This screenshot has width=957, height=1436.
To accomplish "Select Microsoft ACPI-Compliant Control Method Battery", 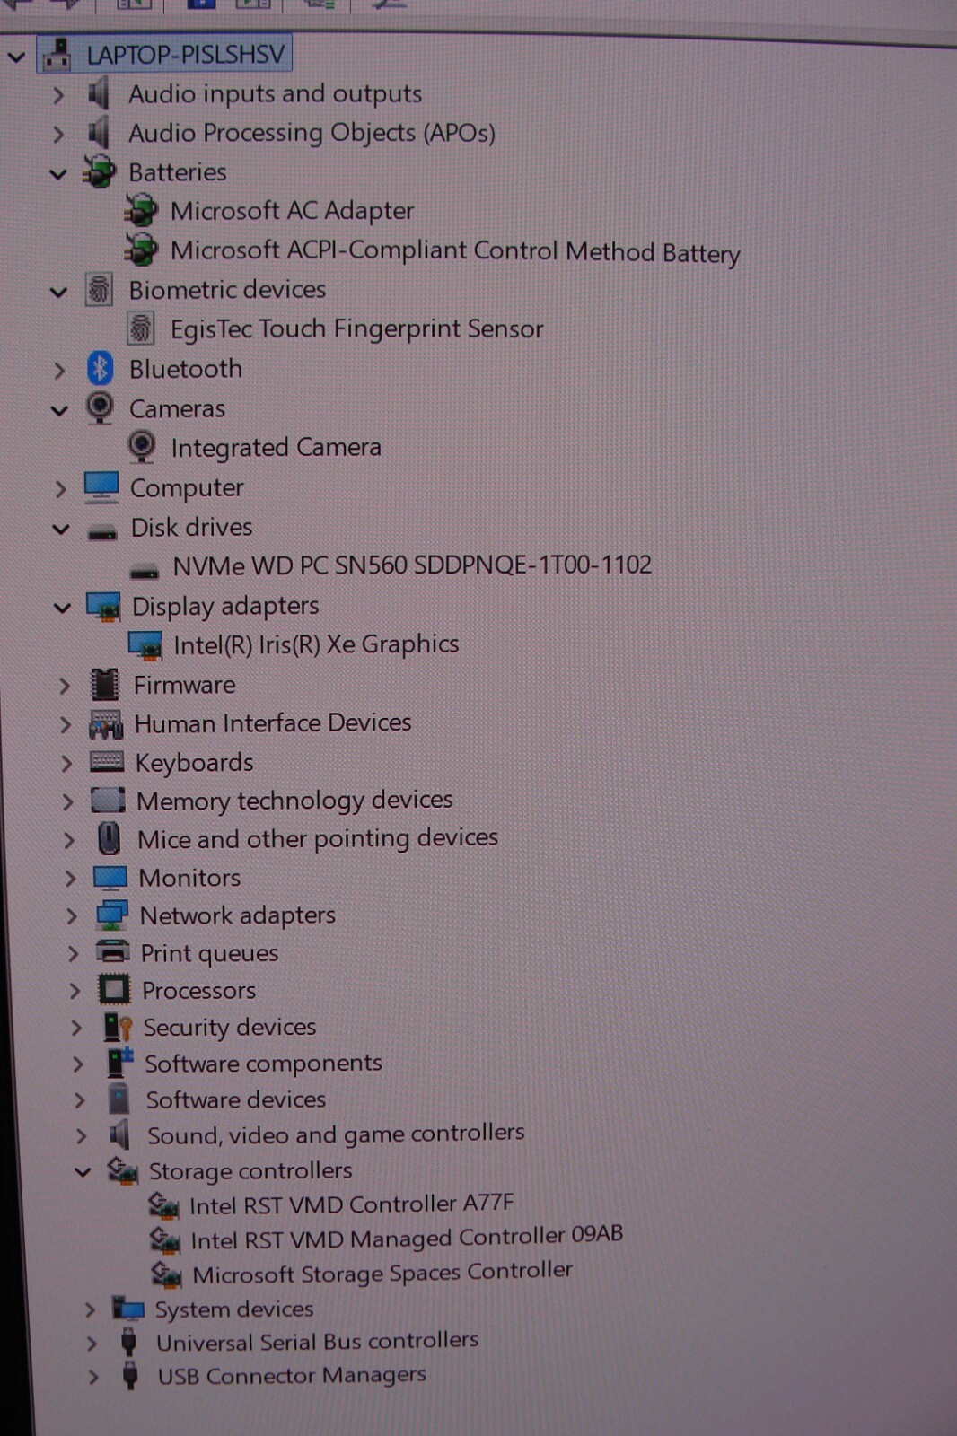I will point(455,251).
